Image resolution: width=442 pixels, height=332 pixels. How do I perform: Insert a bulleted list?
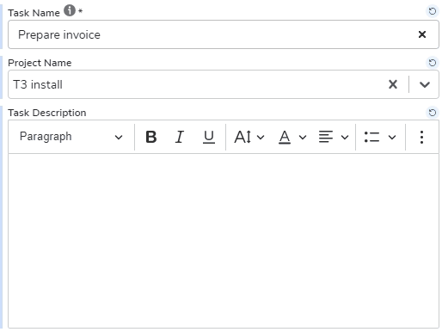point(371,137)
